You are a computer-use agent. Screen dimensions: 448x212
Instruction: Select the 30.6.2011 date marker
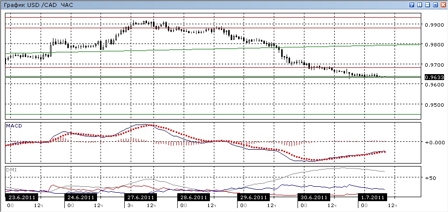314,197
